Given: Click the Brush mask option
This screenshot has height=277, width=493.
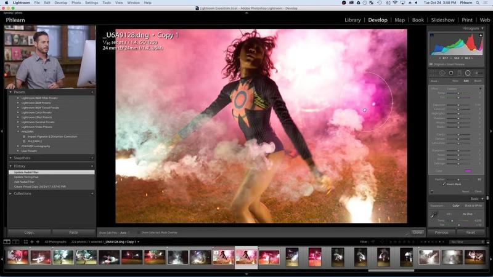Looking at the screenshot, I should coord(478,81).
